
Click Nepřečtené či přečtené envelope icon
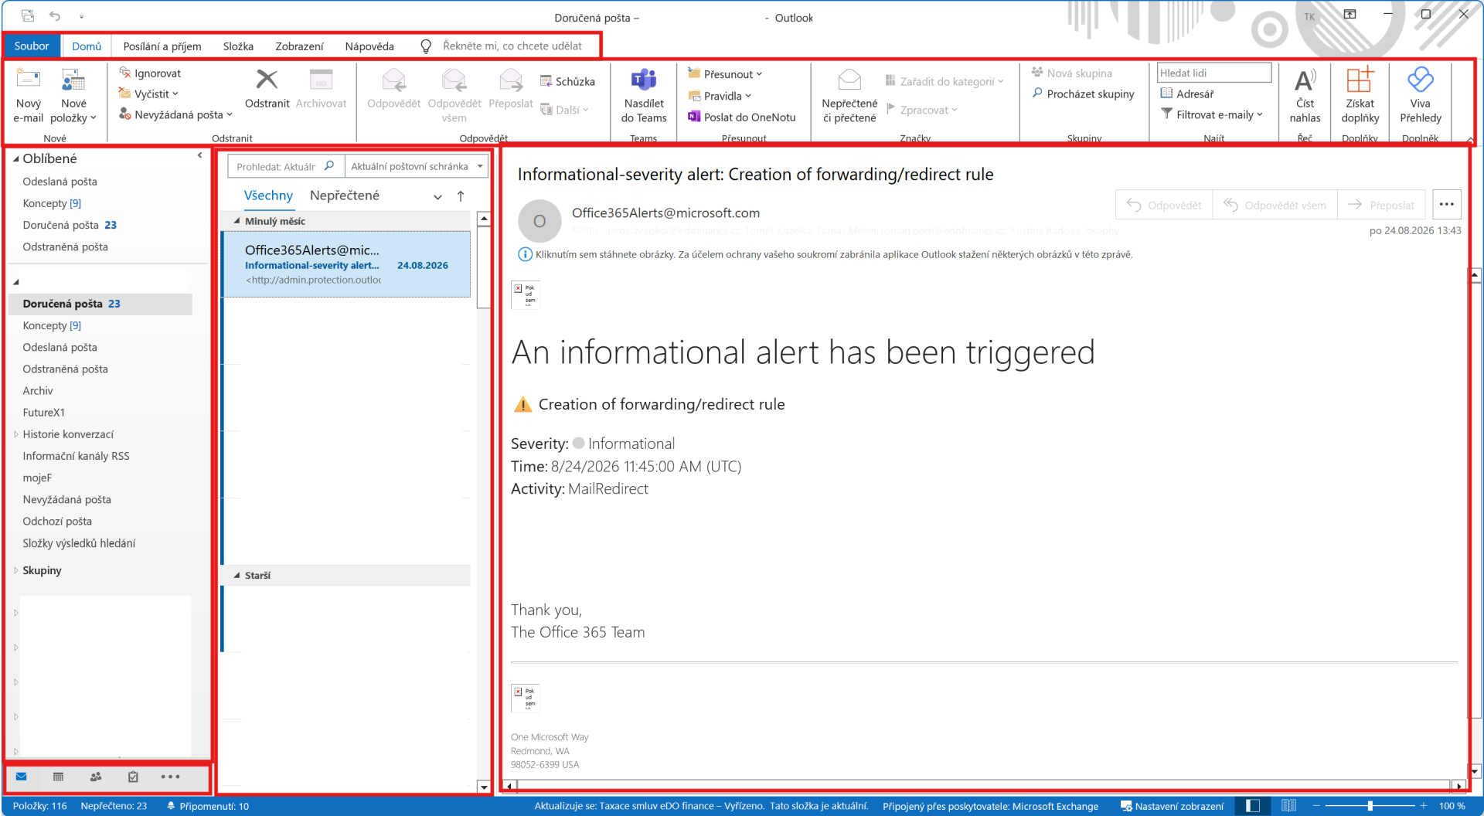pos(849,97)
